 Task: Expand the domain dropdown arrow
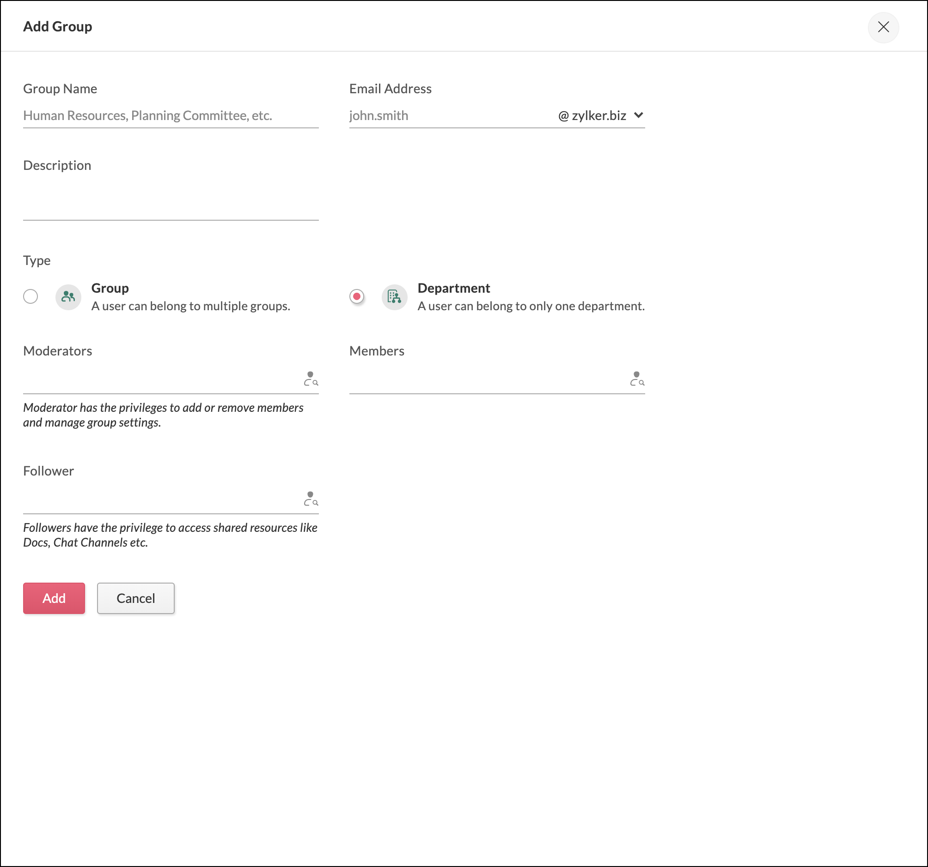[638, 115]
